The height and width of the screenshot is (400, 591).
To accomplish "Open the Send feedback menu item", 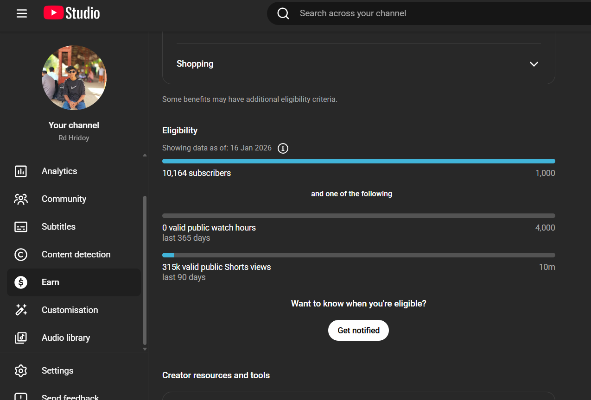I will pos(70,397).
